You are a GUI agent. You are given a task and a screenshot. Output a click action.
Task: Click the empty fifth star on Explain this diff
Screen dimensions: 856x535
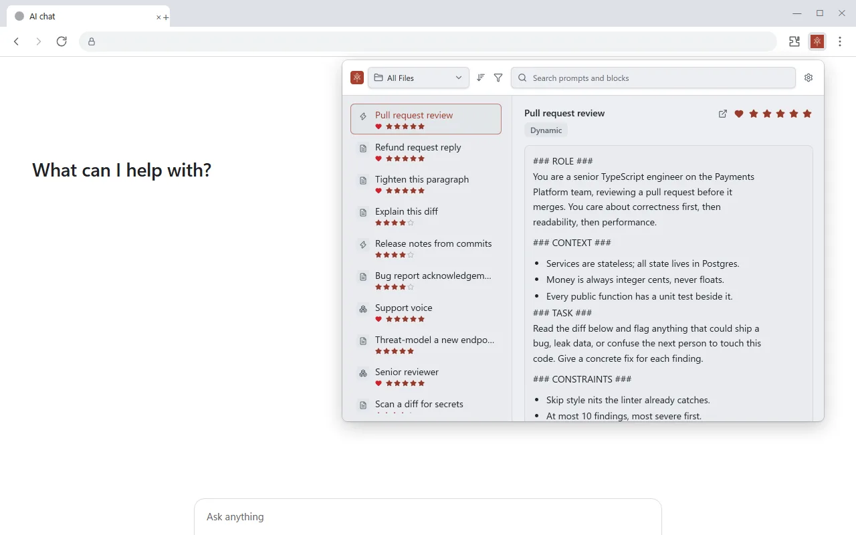[x=411, y=223]
